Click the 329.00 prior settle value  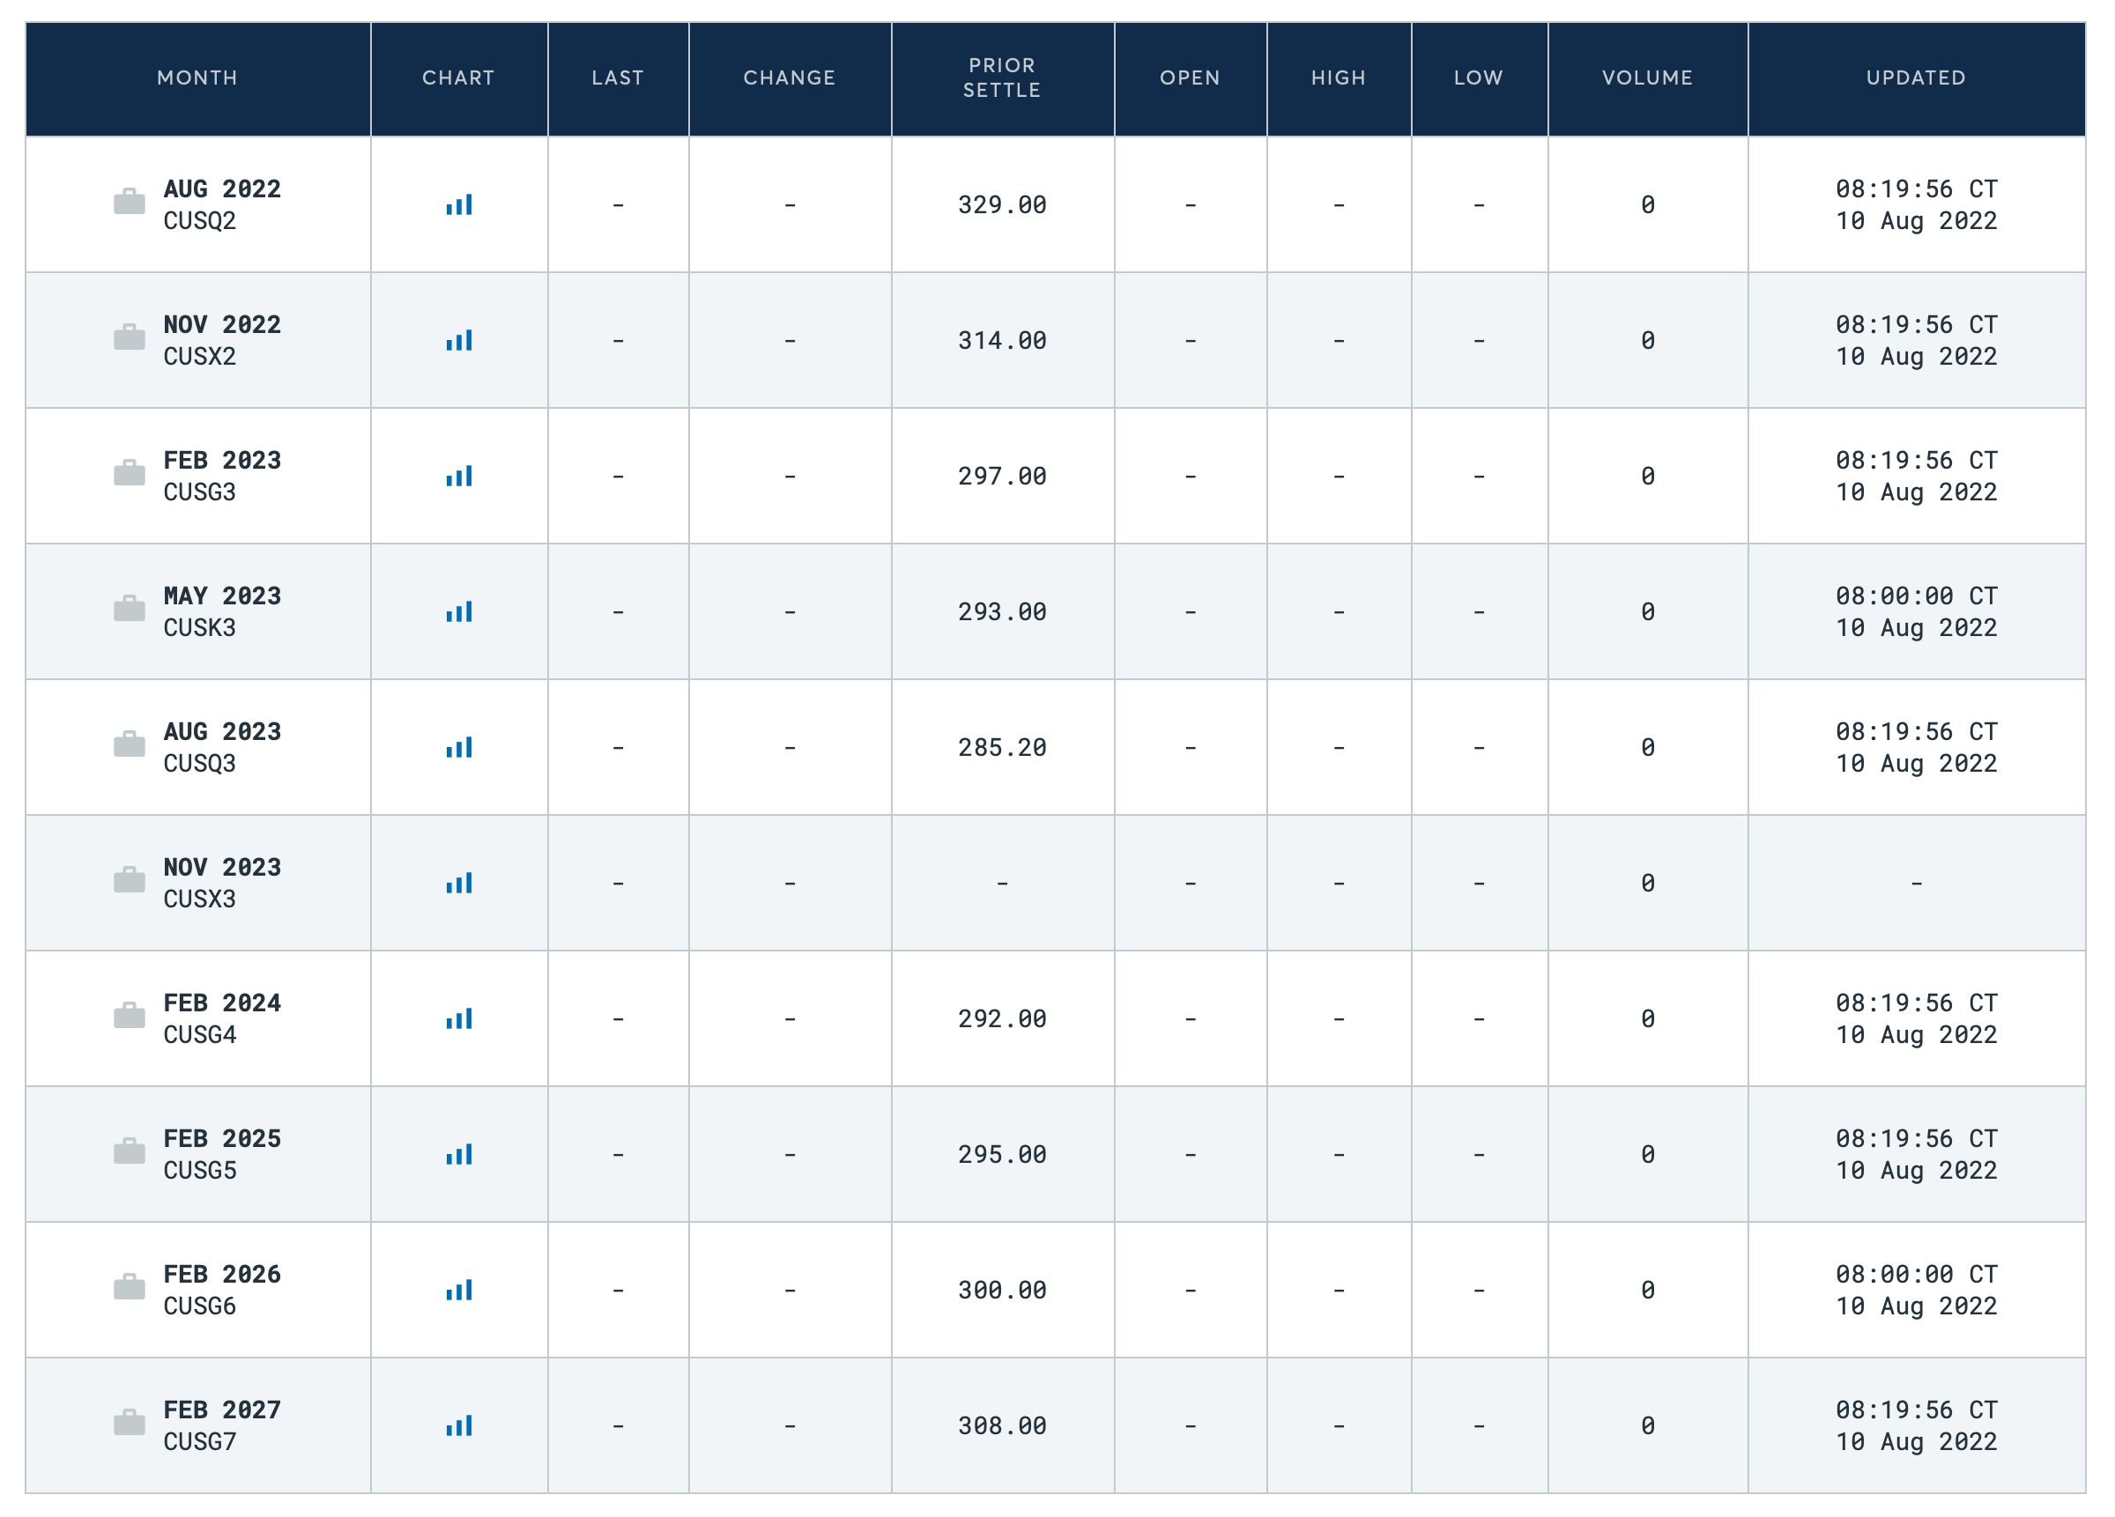1002,205
